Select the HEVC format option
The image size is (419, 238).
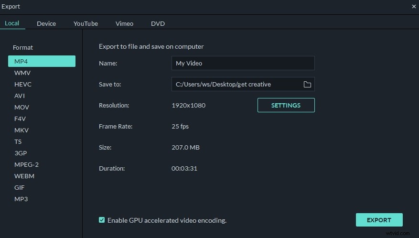(23, 84)
